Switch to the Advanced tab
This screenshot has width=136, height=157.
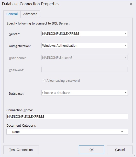coord(30,14)
